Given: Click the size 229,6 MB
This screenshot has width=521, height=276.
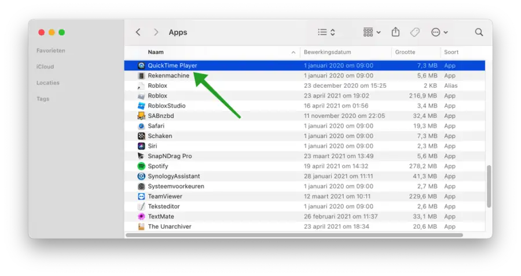Looking at the screenshot, I should (x=423, y=196).
